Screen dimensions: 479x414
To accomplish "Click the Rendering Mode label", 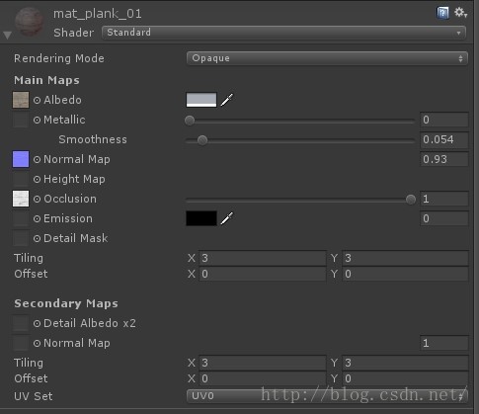I will [x=59, y=58].
